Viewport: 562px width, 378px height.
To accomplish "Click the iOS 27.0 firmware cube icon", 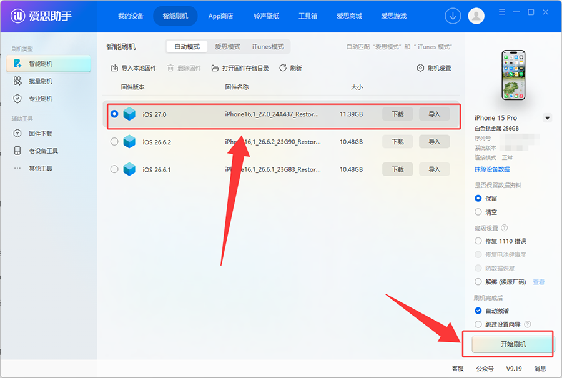I will (x=129, y=114).
